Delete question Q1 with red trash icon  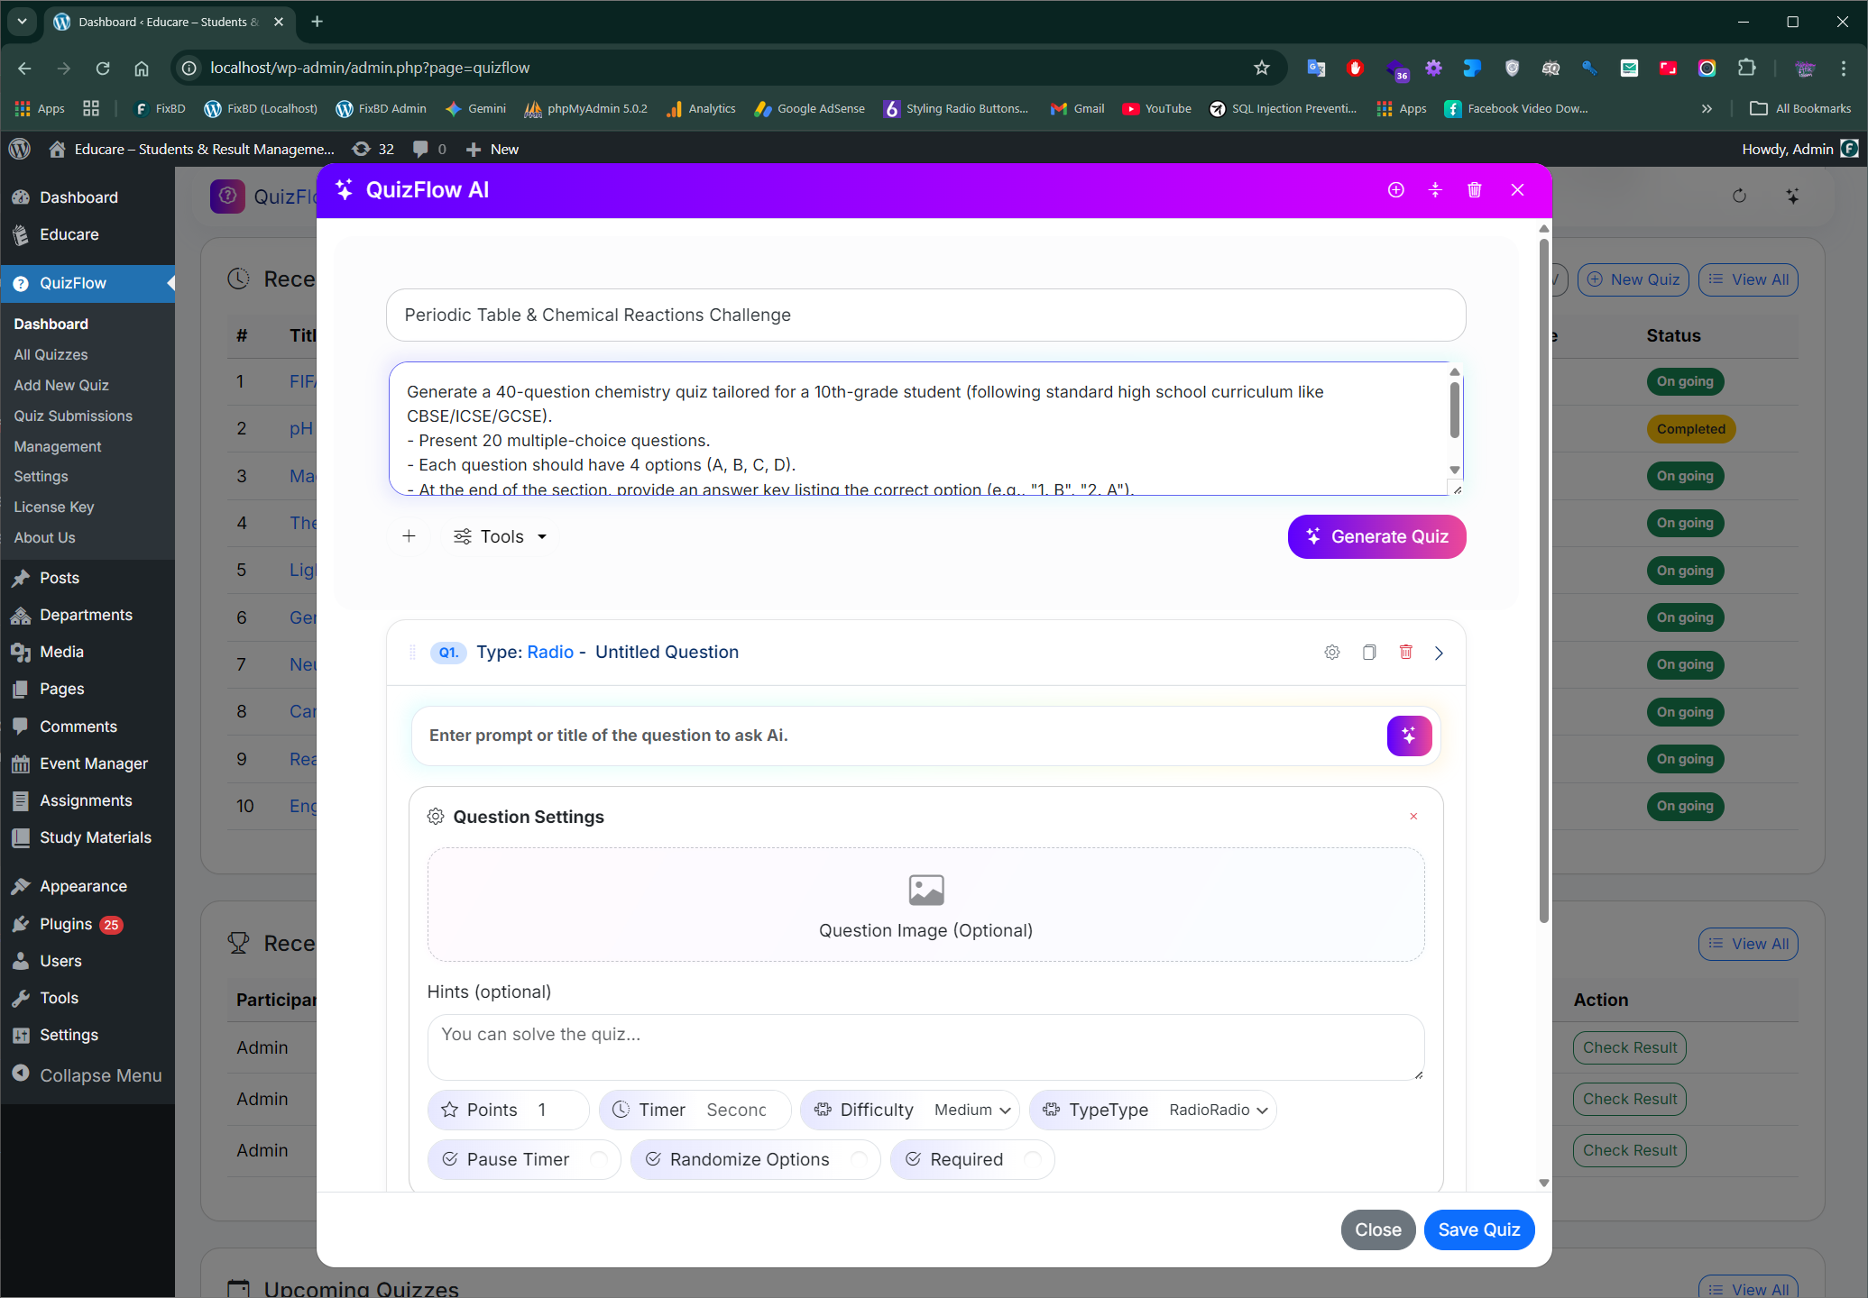coord(1405,653)
